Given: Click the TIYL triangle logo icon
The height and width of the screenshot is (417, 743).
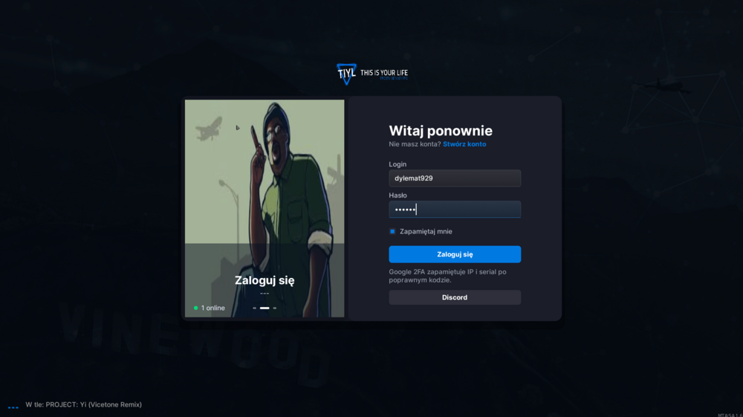Looking at the screenshot, I should coord(346,74).
